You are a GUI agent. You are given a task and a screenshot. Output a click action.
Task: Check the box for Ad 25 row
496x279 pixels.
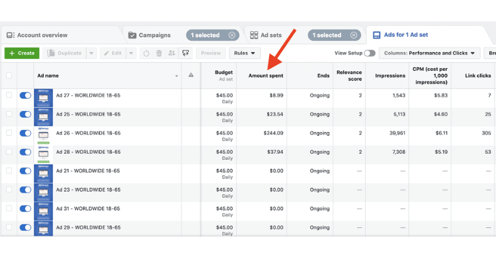9,114
